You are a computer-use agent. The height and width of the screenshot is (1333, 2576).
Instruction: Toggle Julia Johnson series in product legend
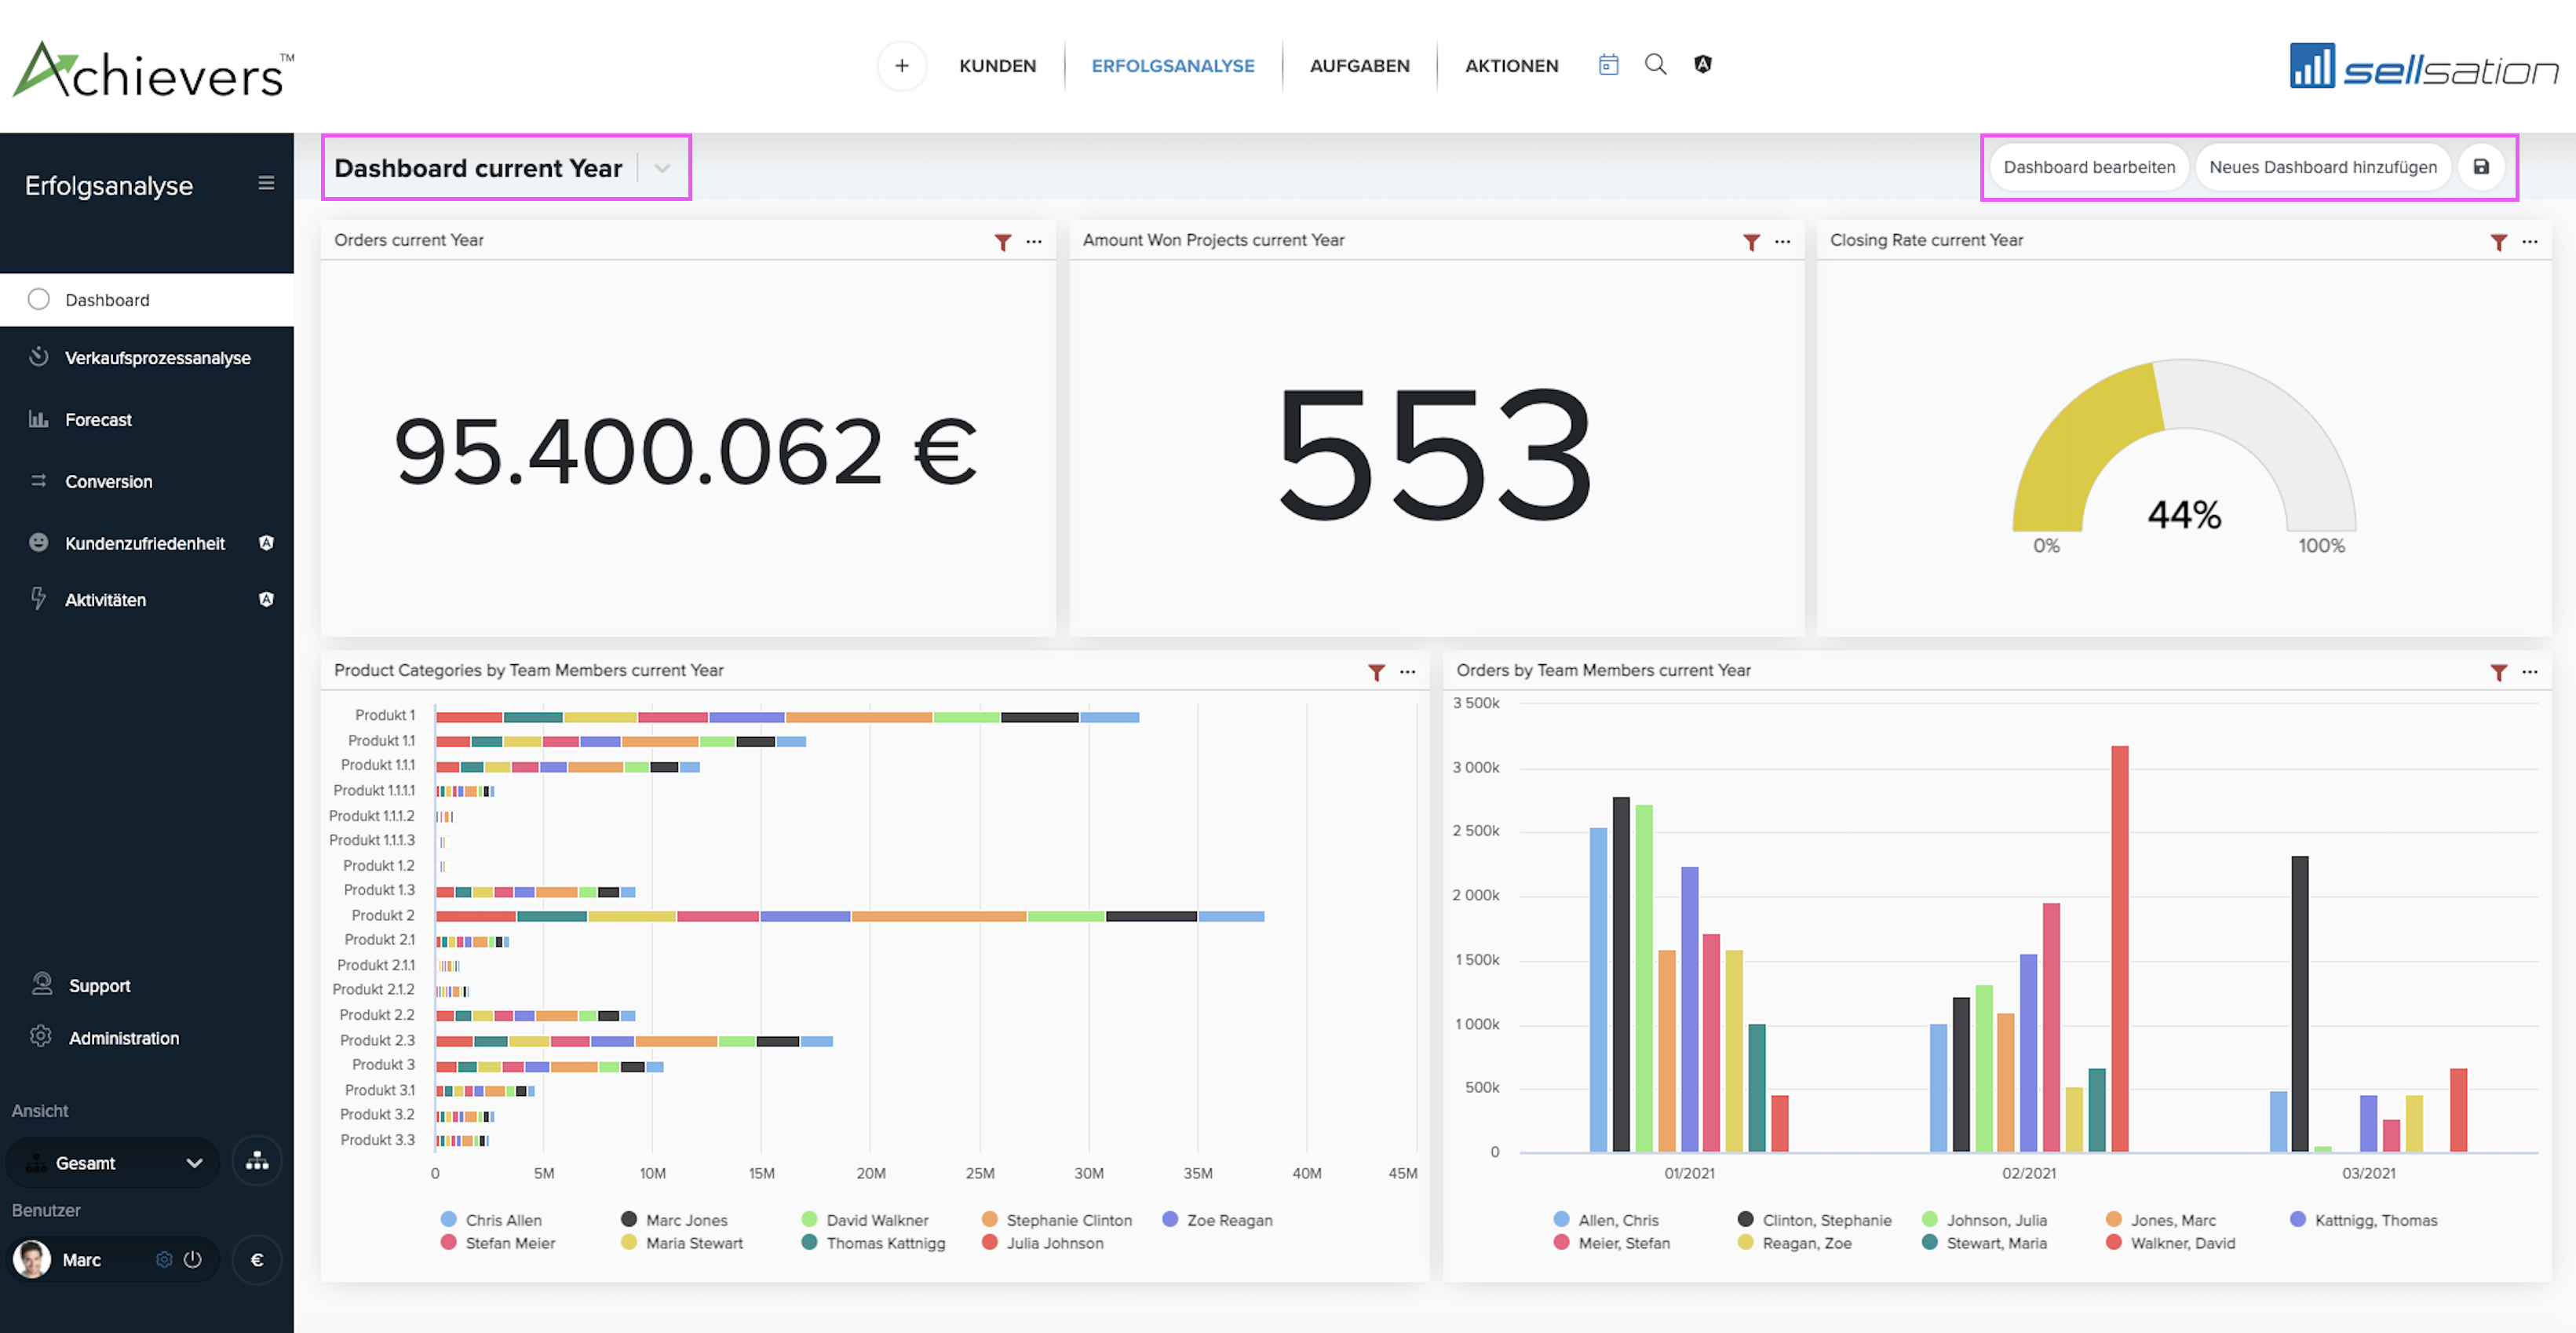point(1043,1243)
